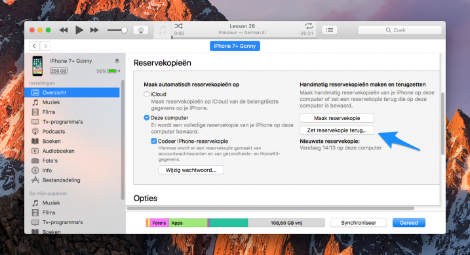Click the green battery indicator icon

112,71
